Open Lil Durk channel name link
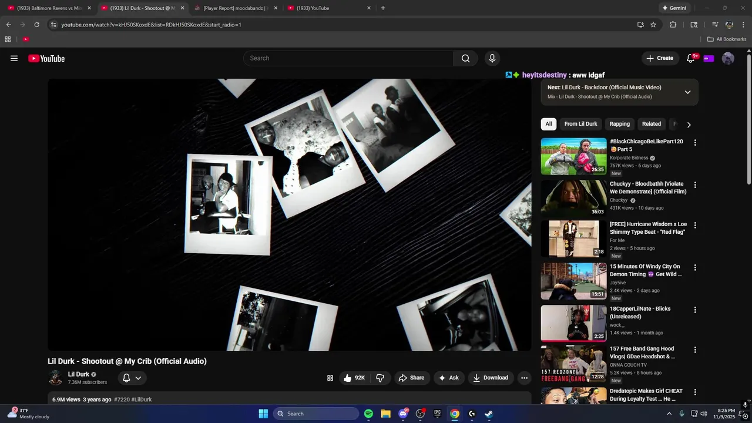Image resolution: width=752 pixels, height=423 pixels. 78,374
